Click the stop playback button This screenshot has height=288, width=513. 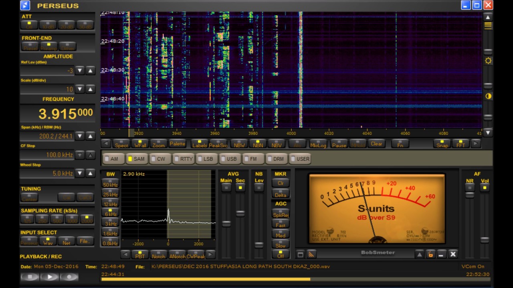click(x=30, y=276)
